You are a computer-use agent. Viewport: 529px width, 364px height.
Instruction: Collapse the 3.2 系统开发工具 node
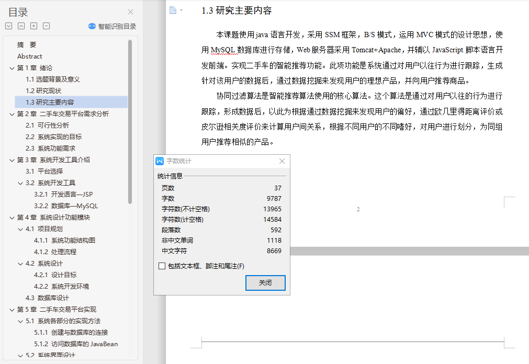pyautogui.click(x=20, y=183)
